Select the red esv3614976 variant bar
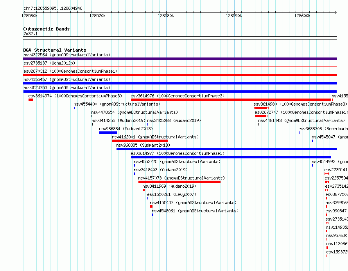 (x=231, y=100)
